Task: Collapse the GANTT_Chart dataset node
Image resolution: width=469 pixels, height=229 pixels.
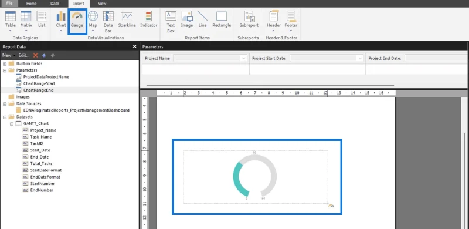Action: (12, 123)
